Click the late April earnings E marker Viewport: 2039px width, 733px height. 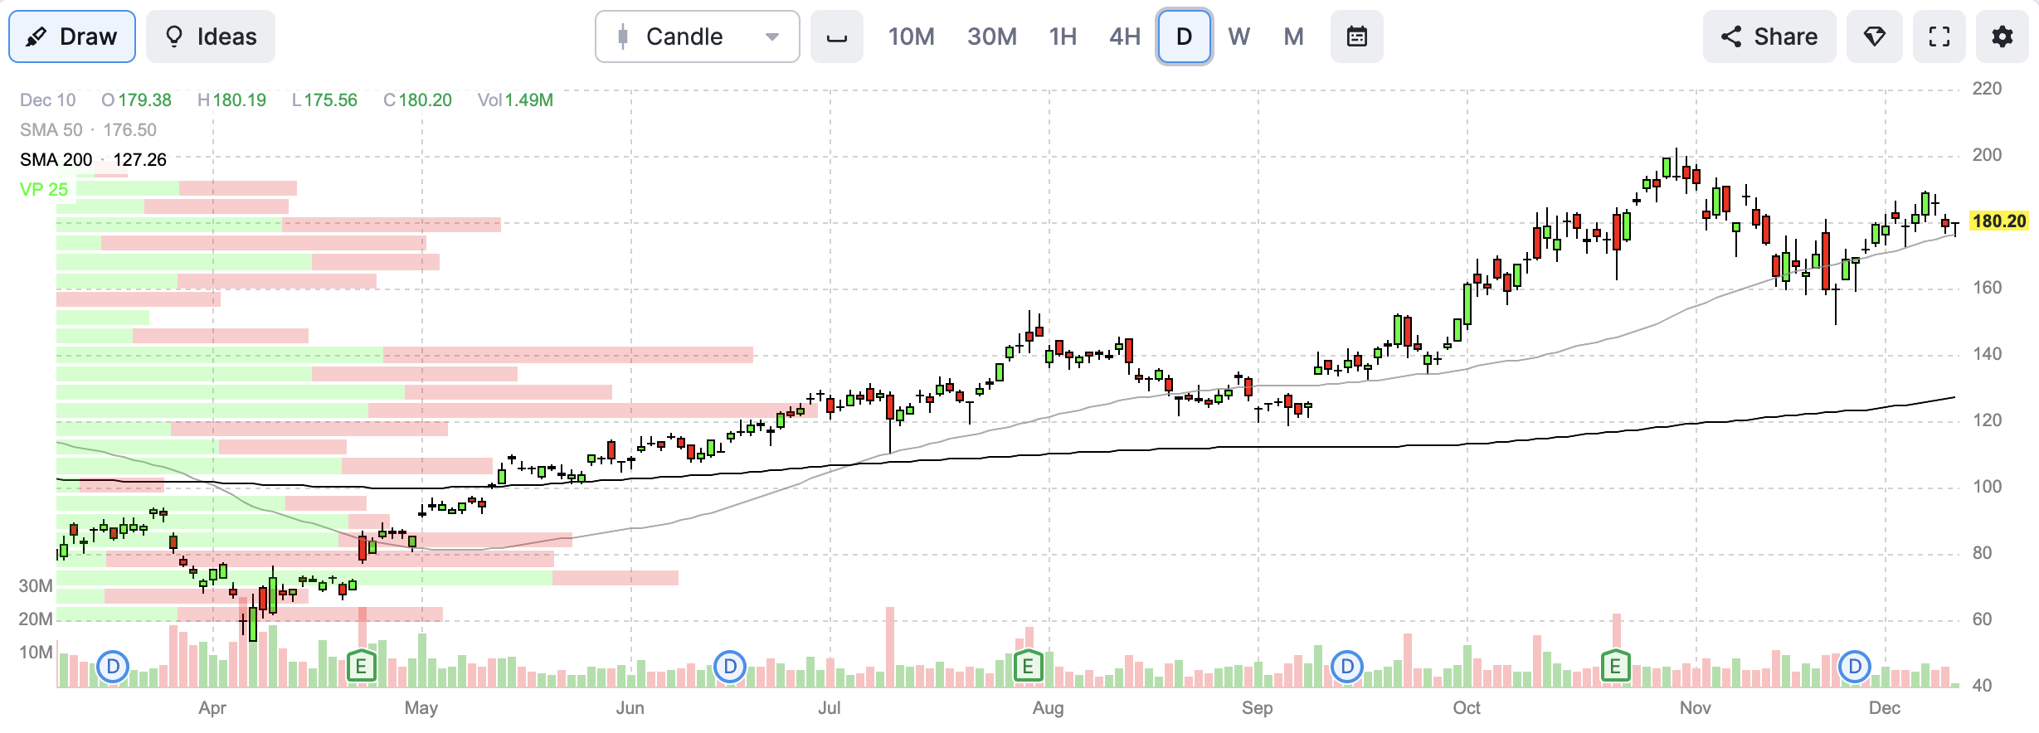click(x=361, y=667)
